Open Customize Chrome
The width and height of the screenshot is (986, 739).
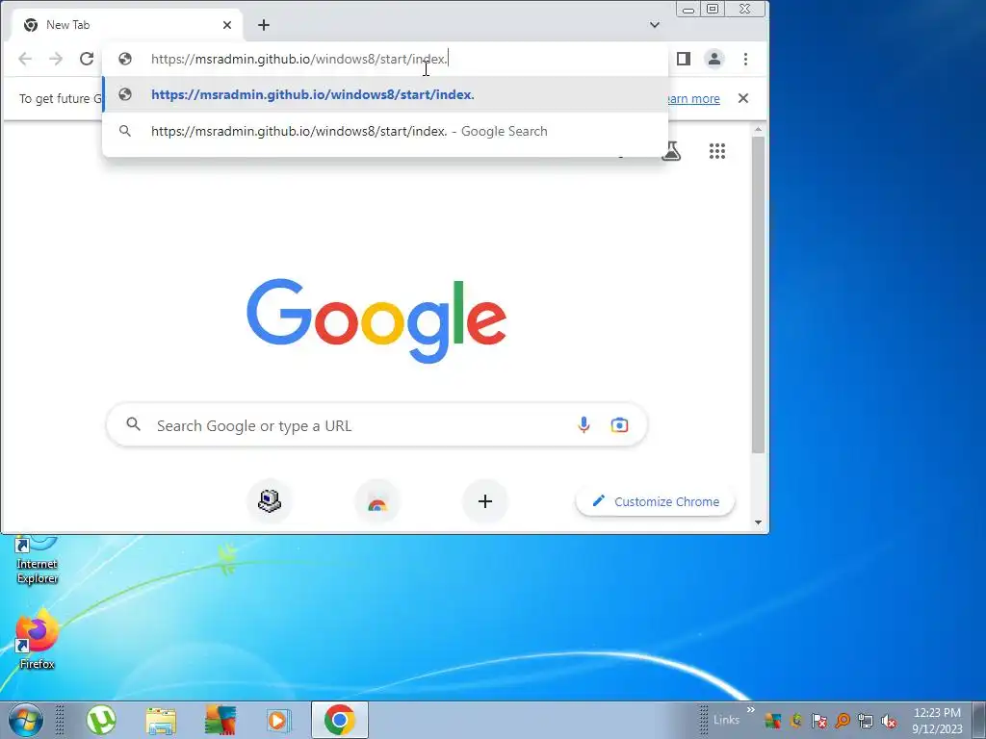pyautogui.click(x=655, y=501)
